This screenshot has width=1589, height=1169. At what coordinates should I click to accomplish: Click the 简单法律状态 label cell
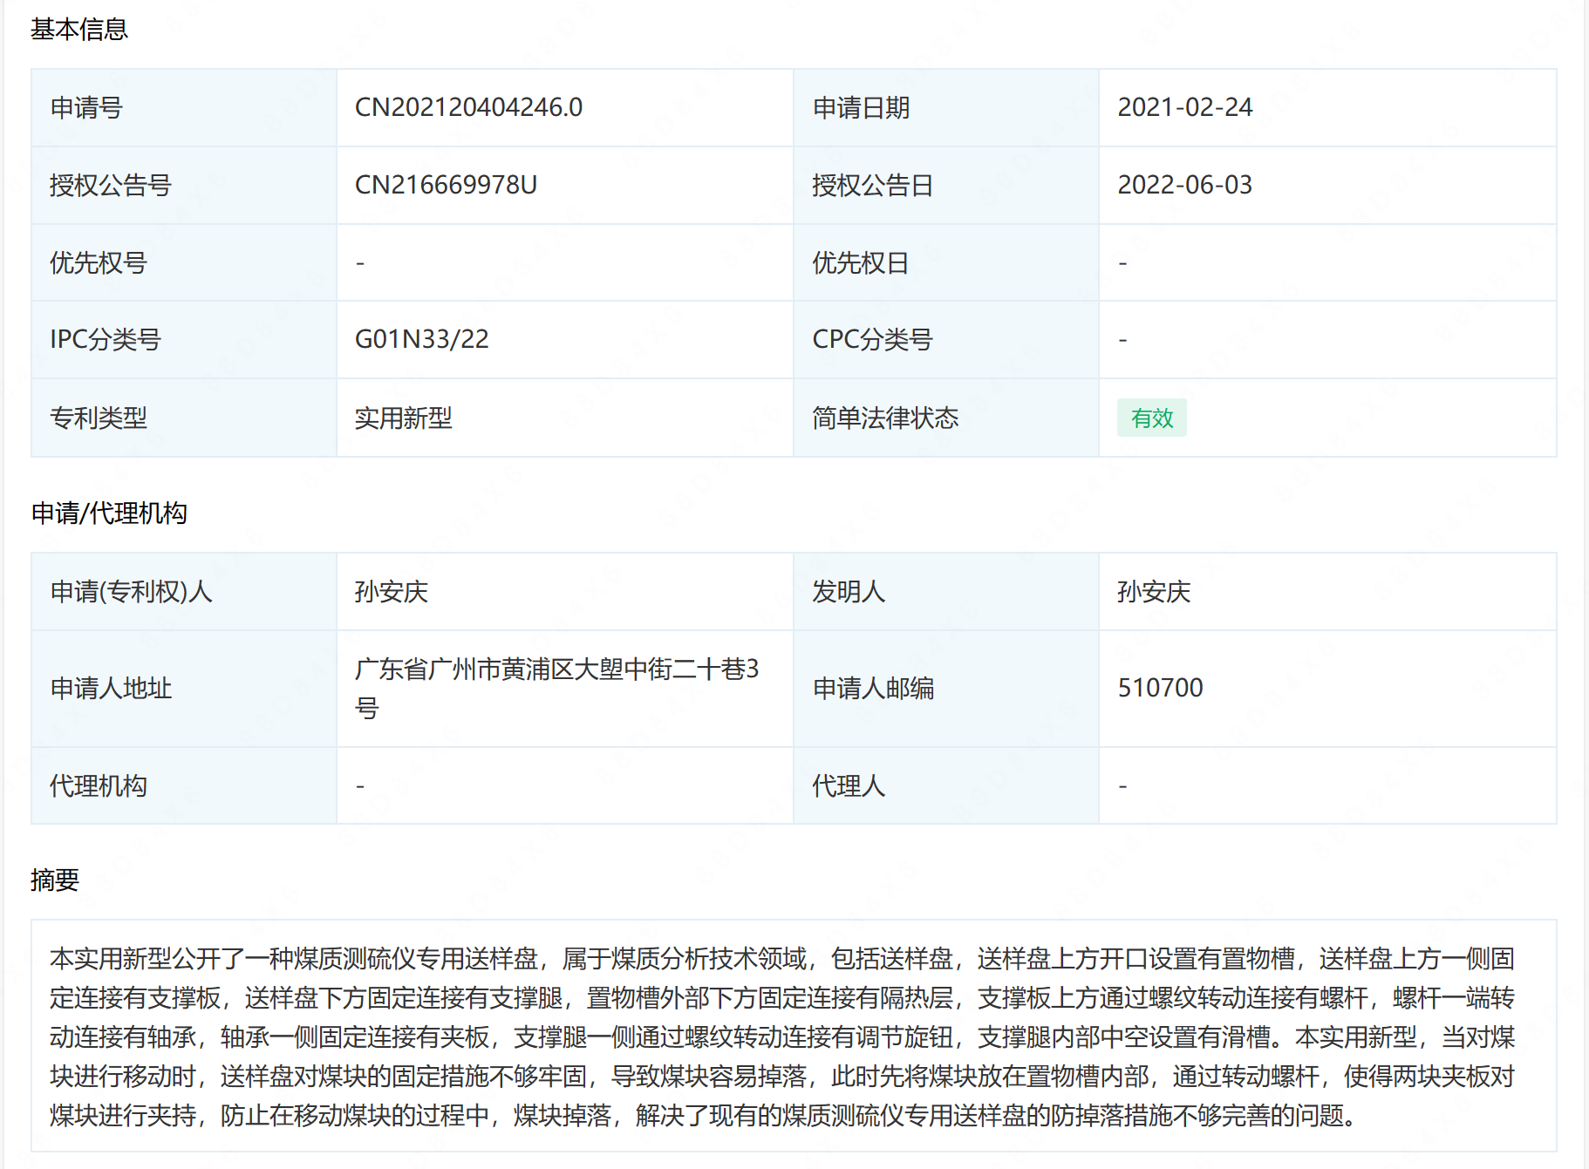point(946,418)
